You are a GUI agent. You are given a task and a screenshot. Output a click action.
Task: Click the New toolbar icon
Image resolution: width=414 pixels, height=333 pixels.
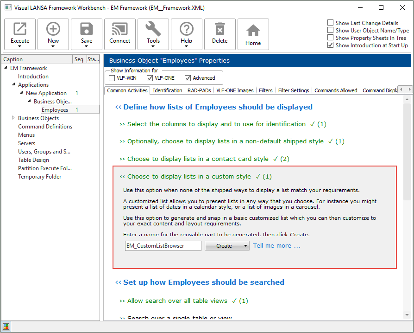53,29
